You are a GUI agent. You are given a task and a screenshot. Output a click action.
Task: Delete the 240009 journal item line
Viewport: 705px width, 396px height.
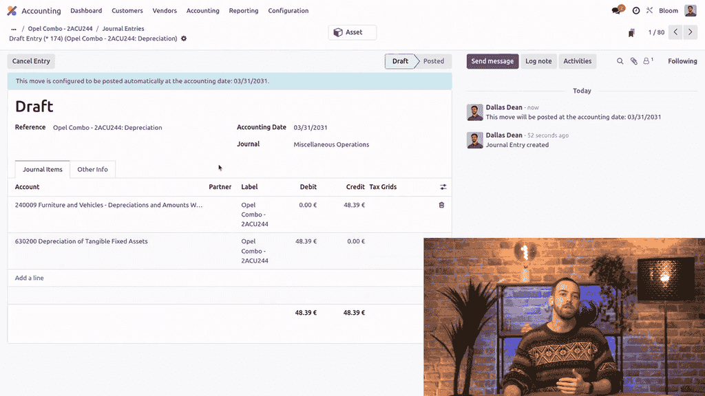click(441, 205)
